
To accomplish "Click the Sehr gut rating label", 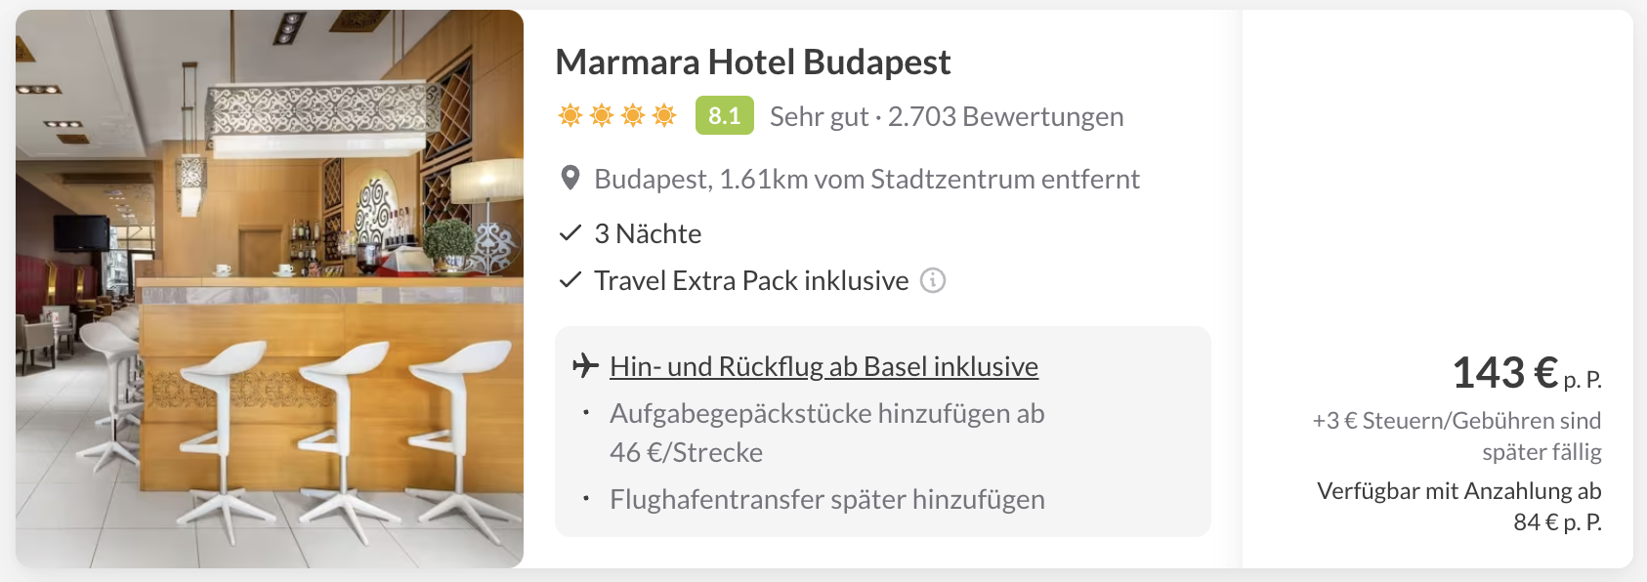I will (819, 116).
